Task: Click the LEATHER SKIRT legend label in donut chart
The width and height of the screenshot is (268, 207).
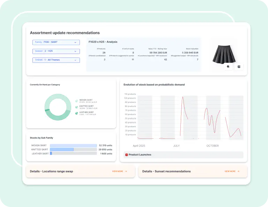Action: [x=87, y=112]
